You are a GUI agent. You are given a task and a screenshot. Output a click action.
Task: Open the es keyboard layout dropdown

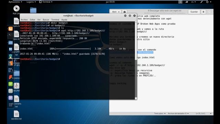pos(194,2)
